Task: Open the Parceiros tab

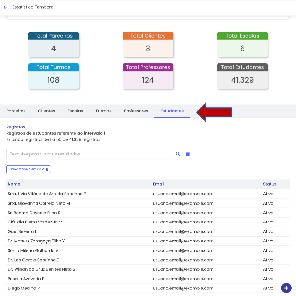Action: pos(16,111)
